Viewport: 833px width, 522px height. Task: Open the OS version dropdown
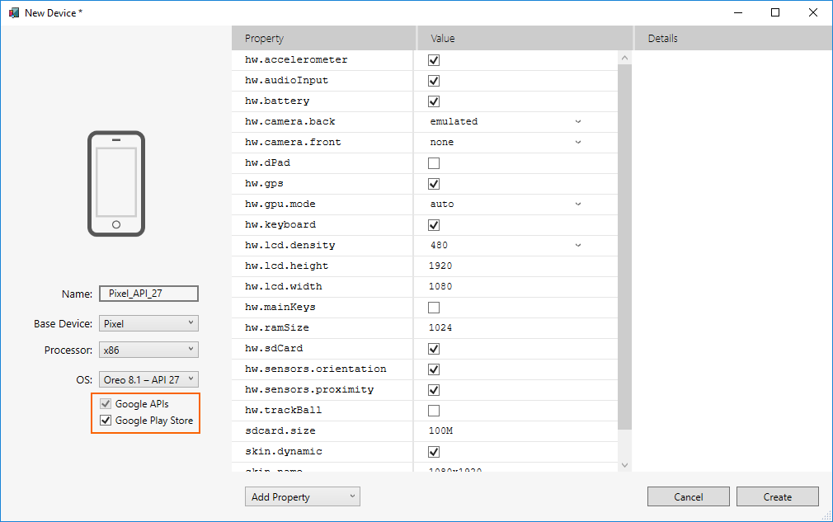coord(148,380)
